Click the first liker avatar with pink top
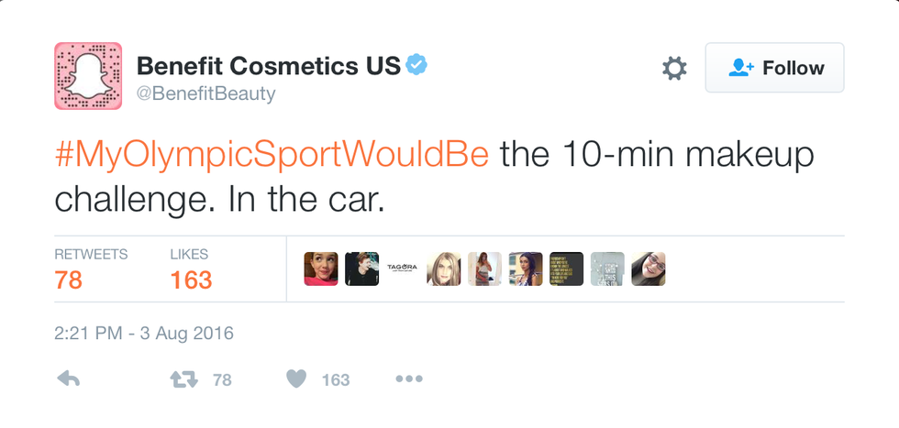 click(x=321, y=269)
